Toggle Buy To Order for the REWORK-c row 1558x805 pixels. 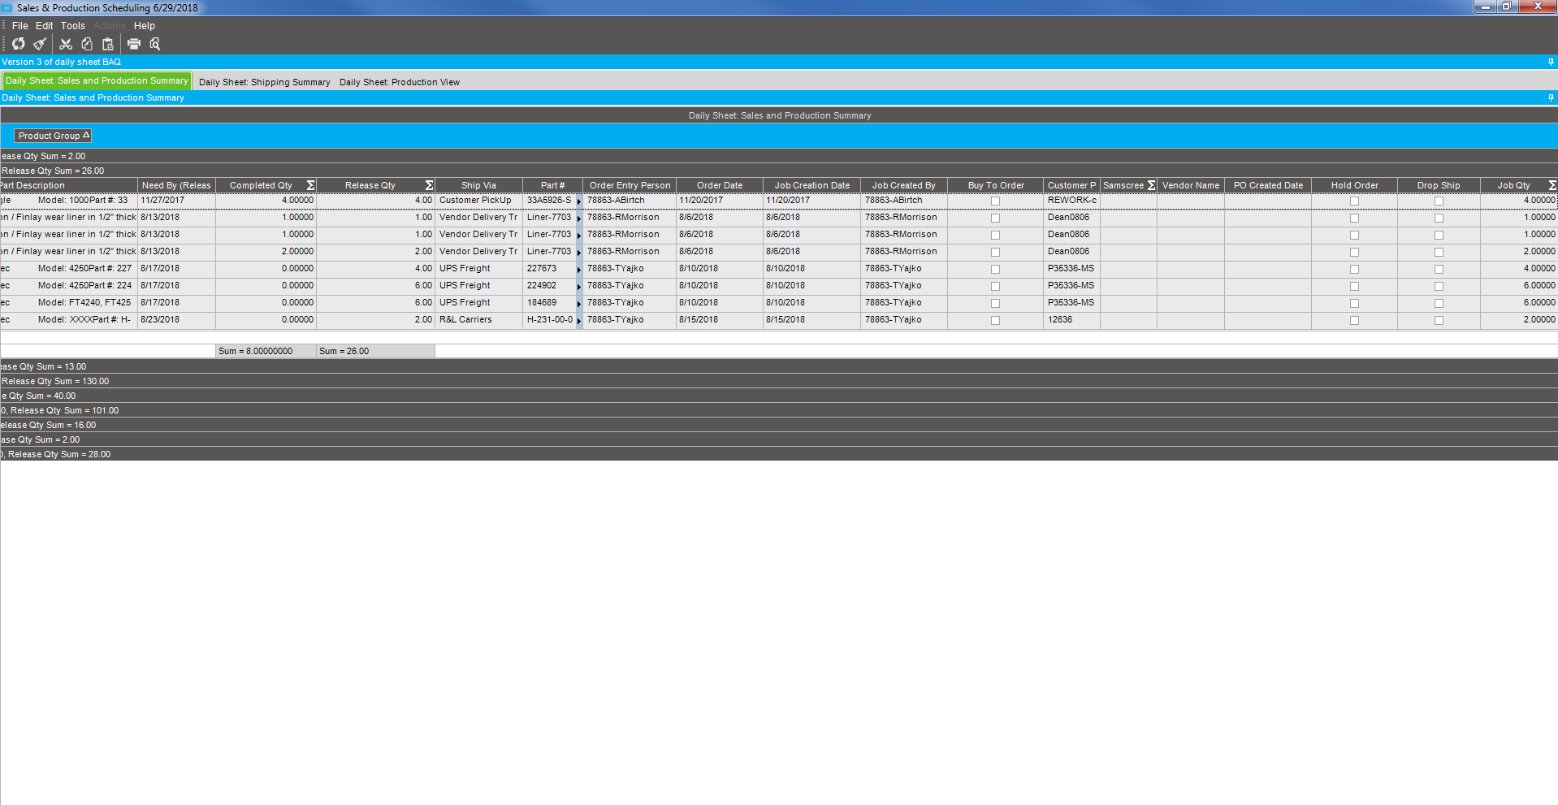point(995,201)
